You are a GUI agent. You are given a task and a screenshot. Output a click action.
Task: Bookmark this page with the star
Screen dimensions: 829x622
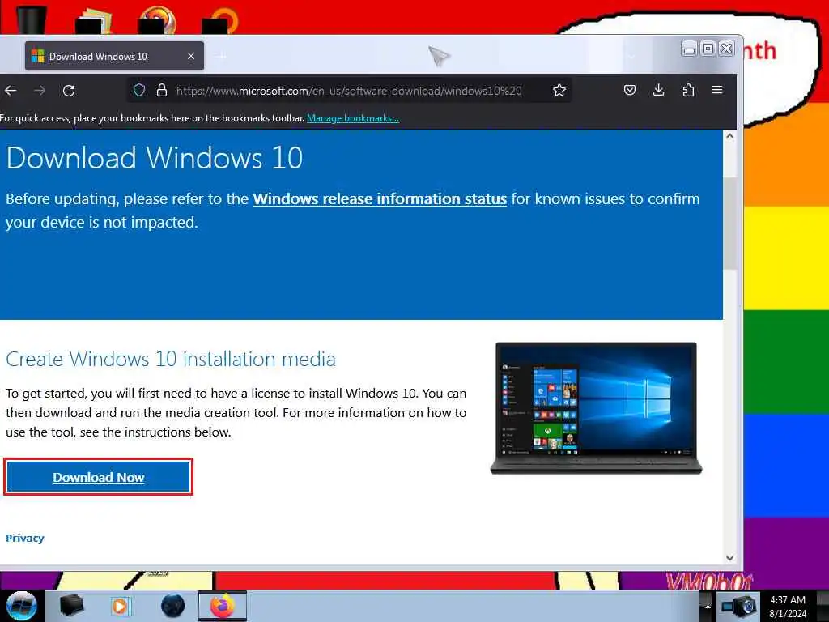pos(559,91)
